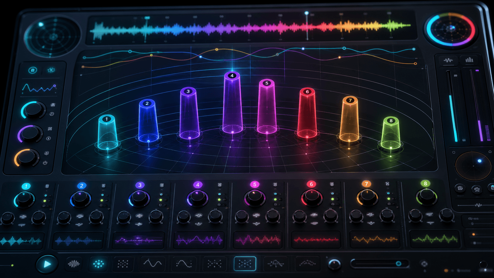Click the second round button below the XY pad

(476, 189)
